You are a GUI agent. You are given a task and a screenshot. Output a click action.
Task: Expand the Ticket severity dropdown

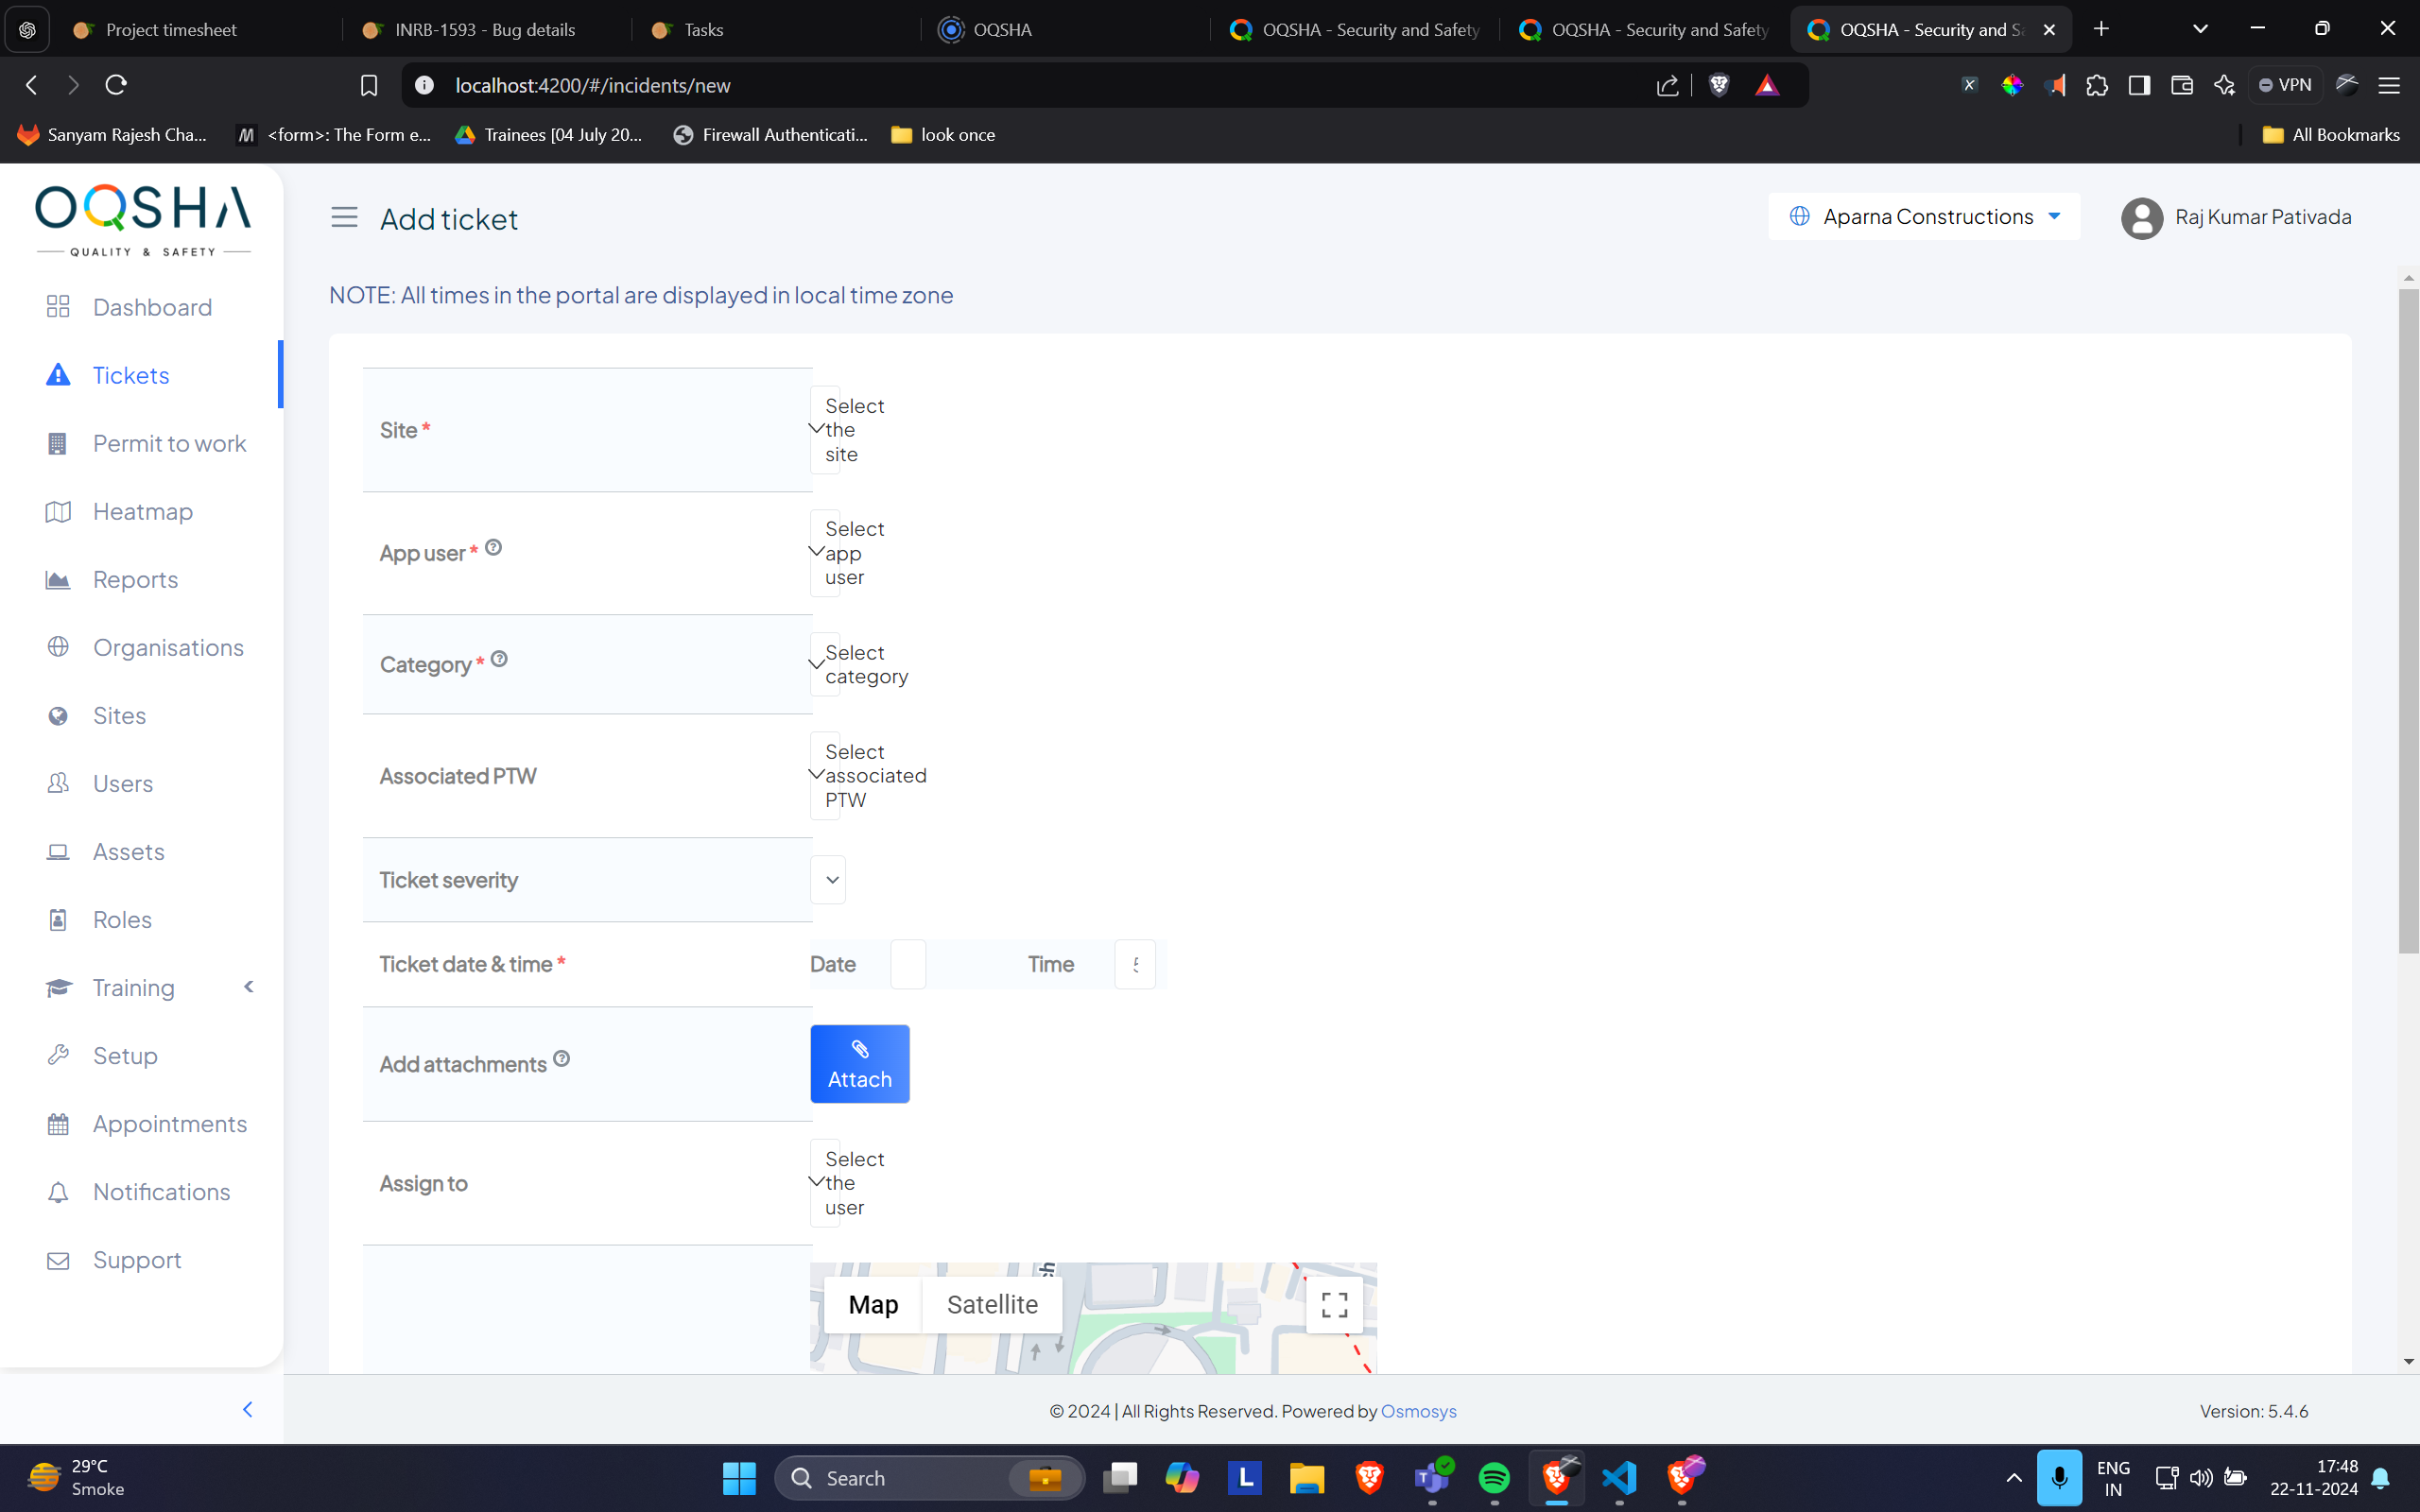(830, 880)
